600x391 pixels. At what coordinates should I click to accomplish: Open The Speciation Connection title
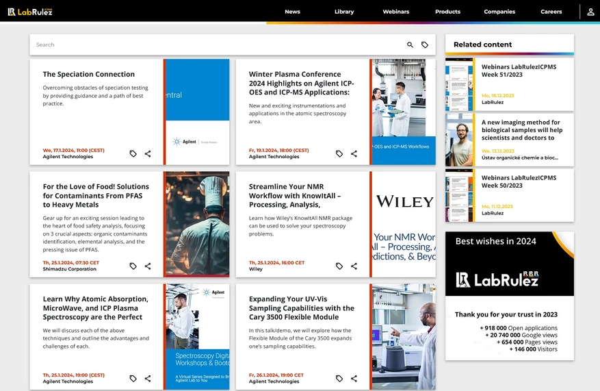[89, 74]
